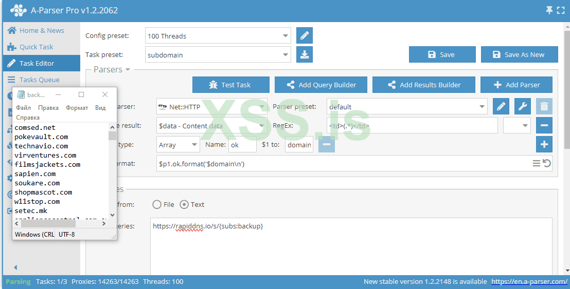570x289 pixels.
Task: Go to Home & News page
Action: (x=42, y=30)
